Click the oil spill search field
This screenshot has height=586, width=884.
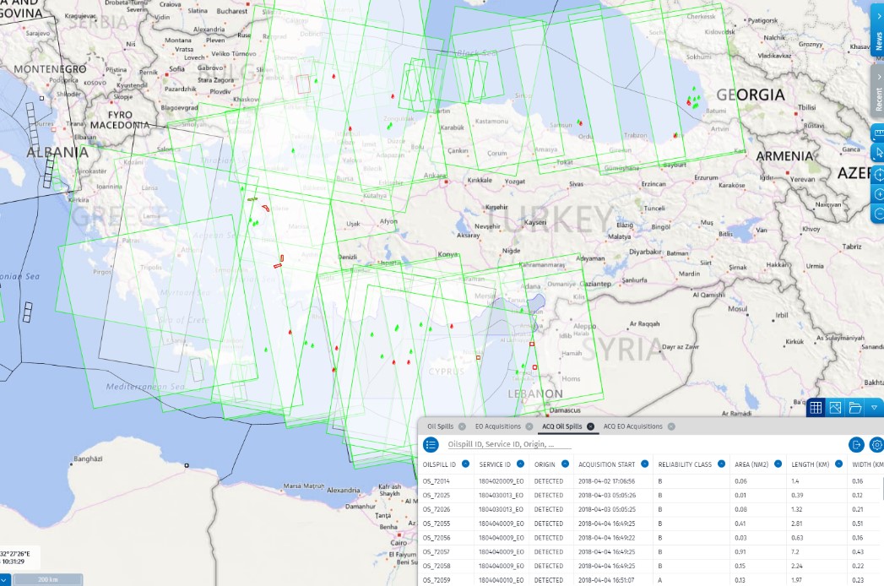tap(509, 444)
